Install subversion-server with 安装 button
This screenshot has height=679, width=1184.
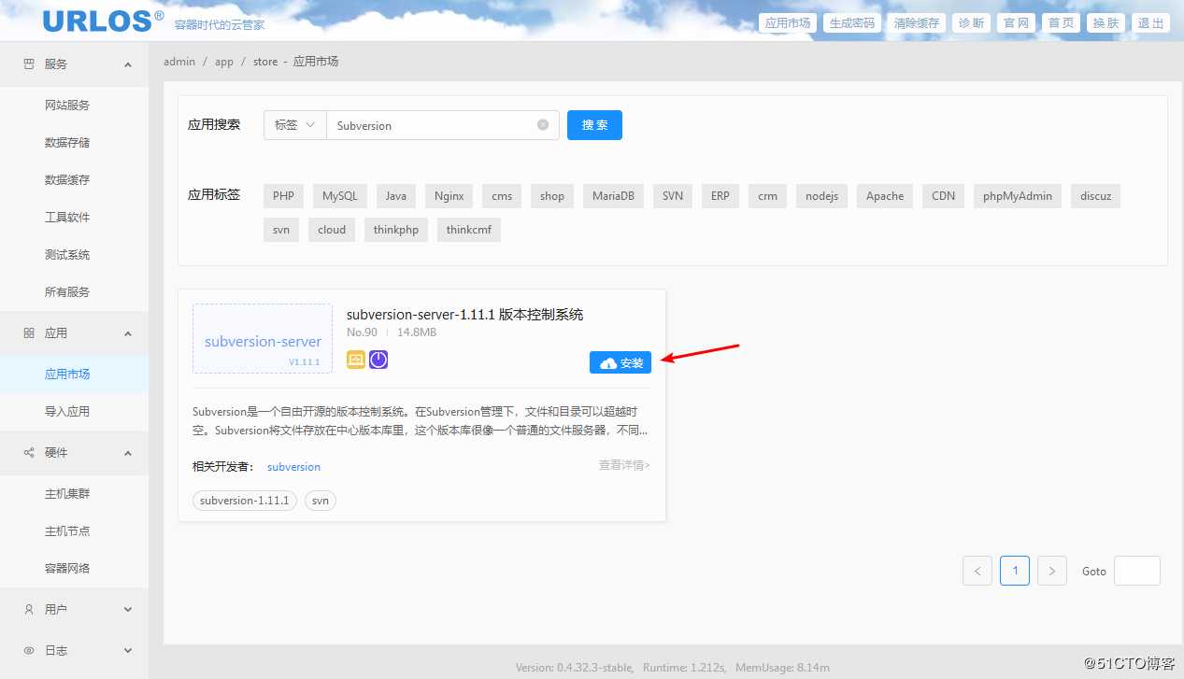pyautogui.click(x=621, y=362)
